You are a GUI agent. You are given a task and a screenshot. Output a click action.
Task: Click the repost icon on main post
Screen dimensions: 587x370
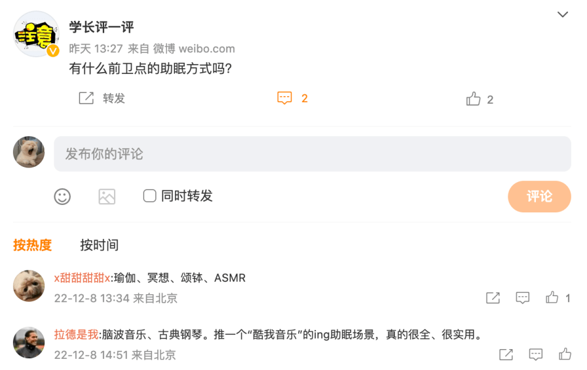[86, 99]
